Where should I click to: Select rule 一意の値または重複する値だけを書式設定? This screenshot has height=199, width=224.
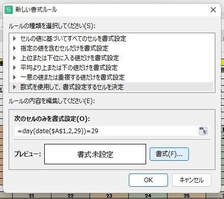112,78
